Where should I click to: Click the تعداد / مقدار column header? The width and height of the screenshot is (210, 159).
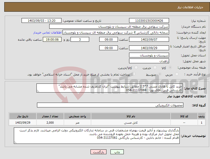pyautogui.click(x=50, y=116)
